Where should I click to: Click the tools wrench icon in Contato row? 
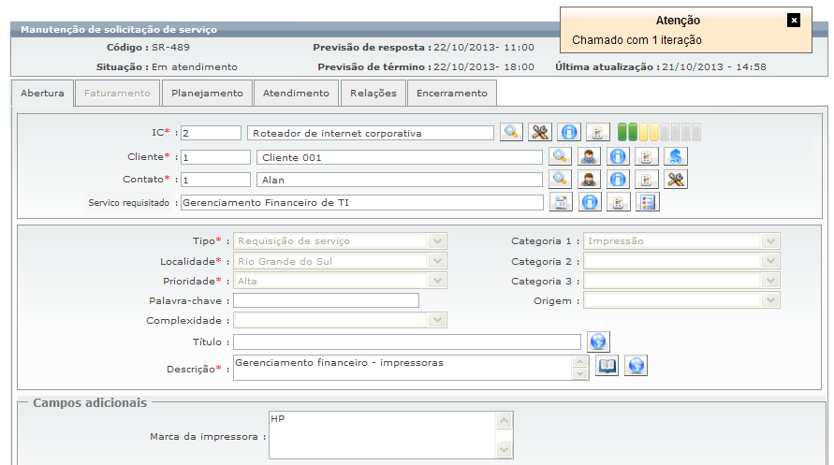tap(676, 179)
